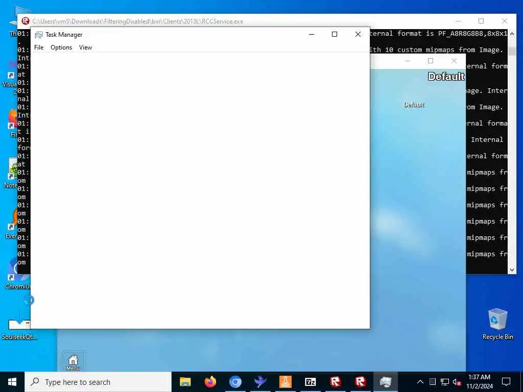Close the RCCService.exe console window
The height and width of the screenshot is (392, 523).
(505, 21)
